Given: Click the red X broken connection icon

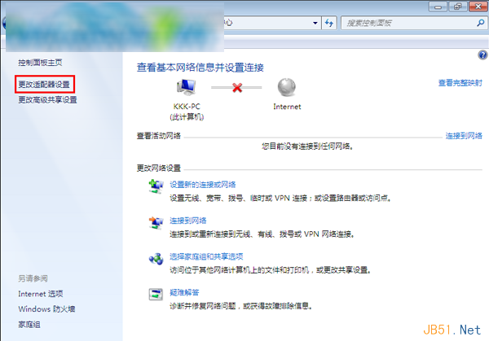Looking at the screenshot, I should (x=237, y=86).
